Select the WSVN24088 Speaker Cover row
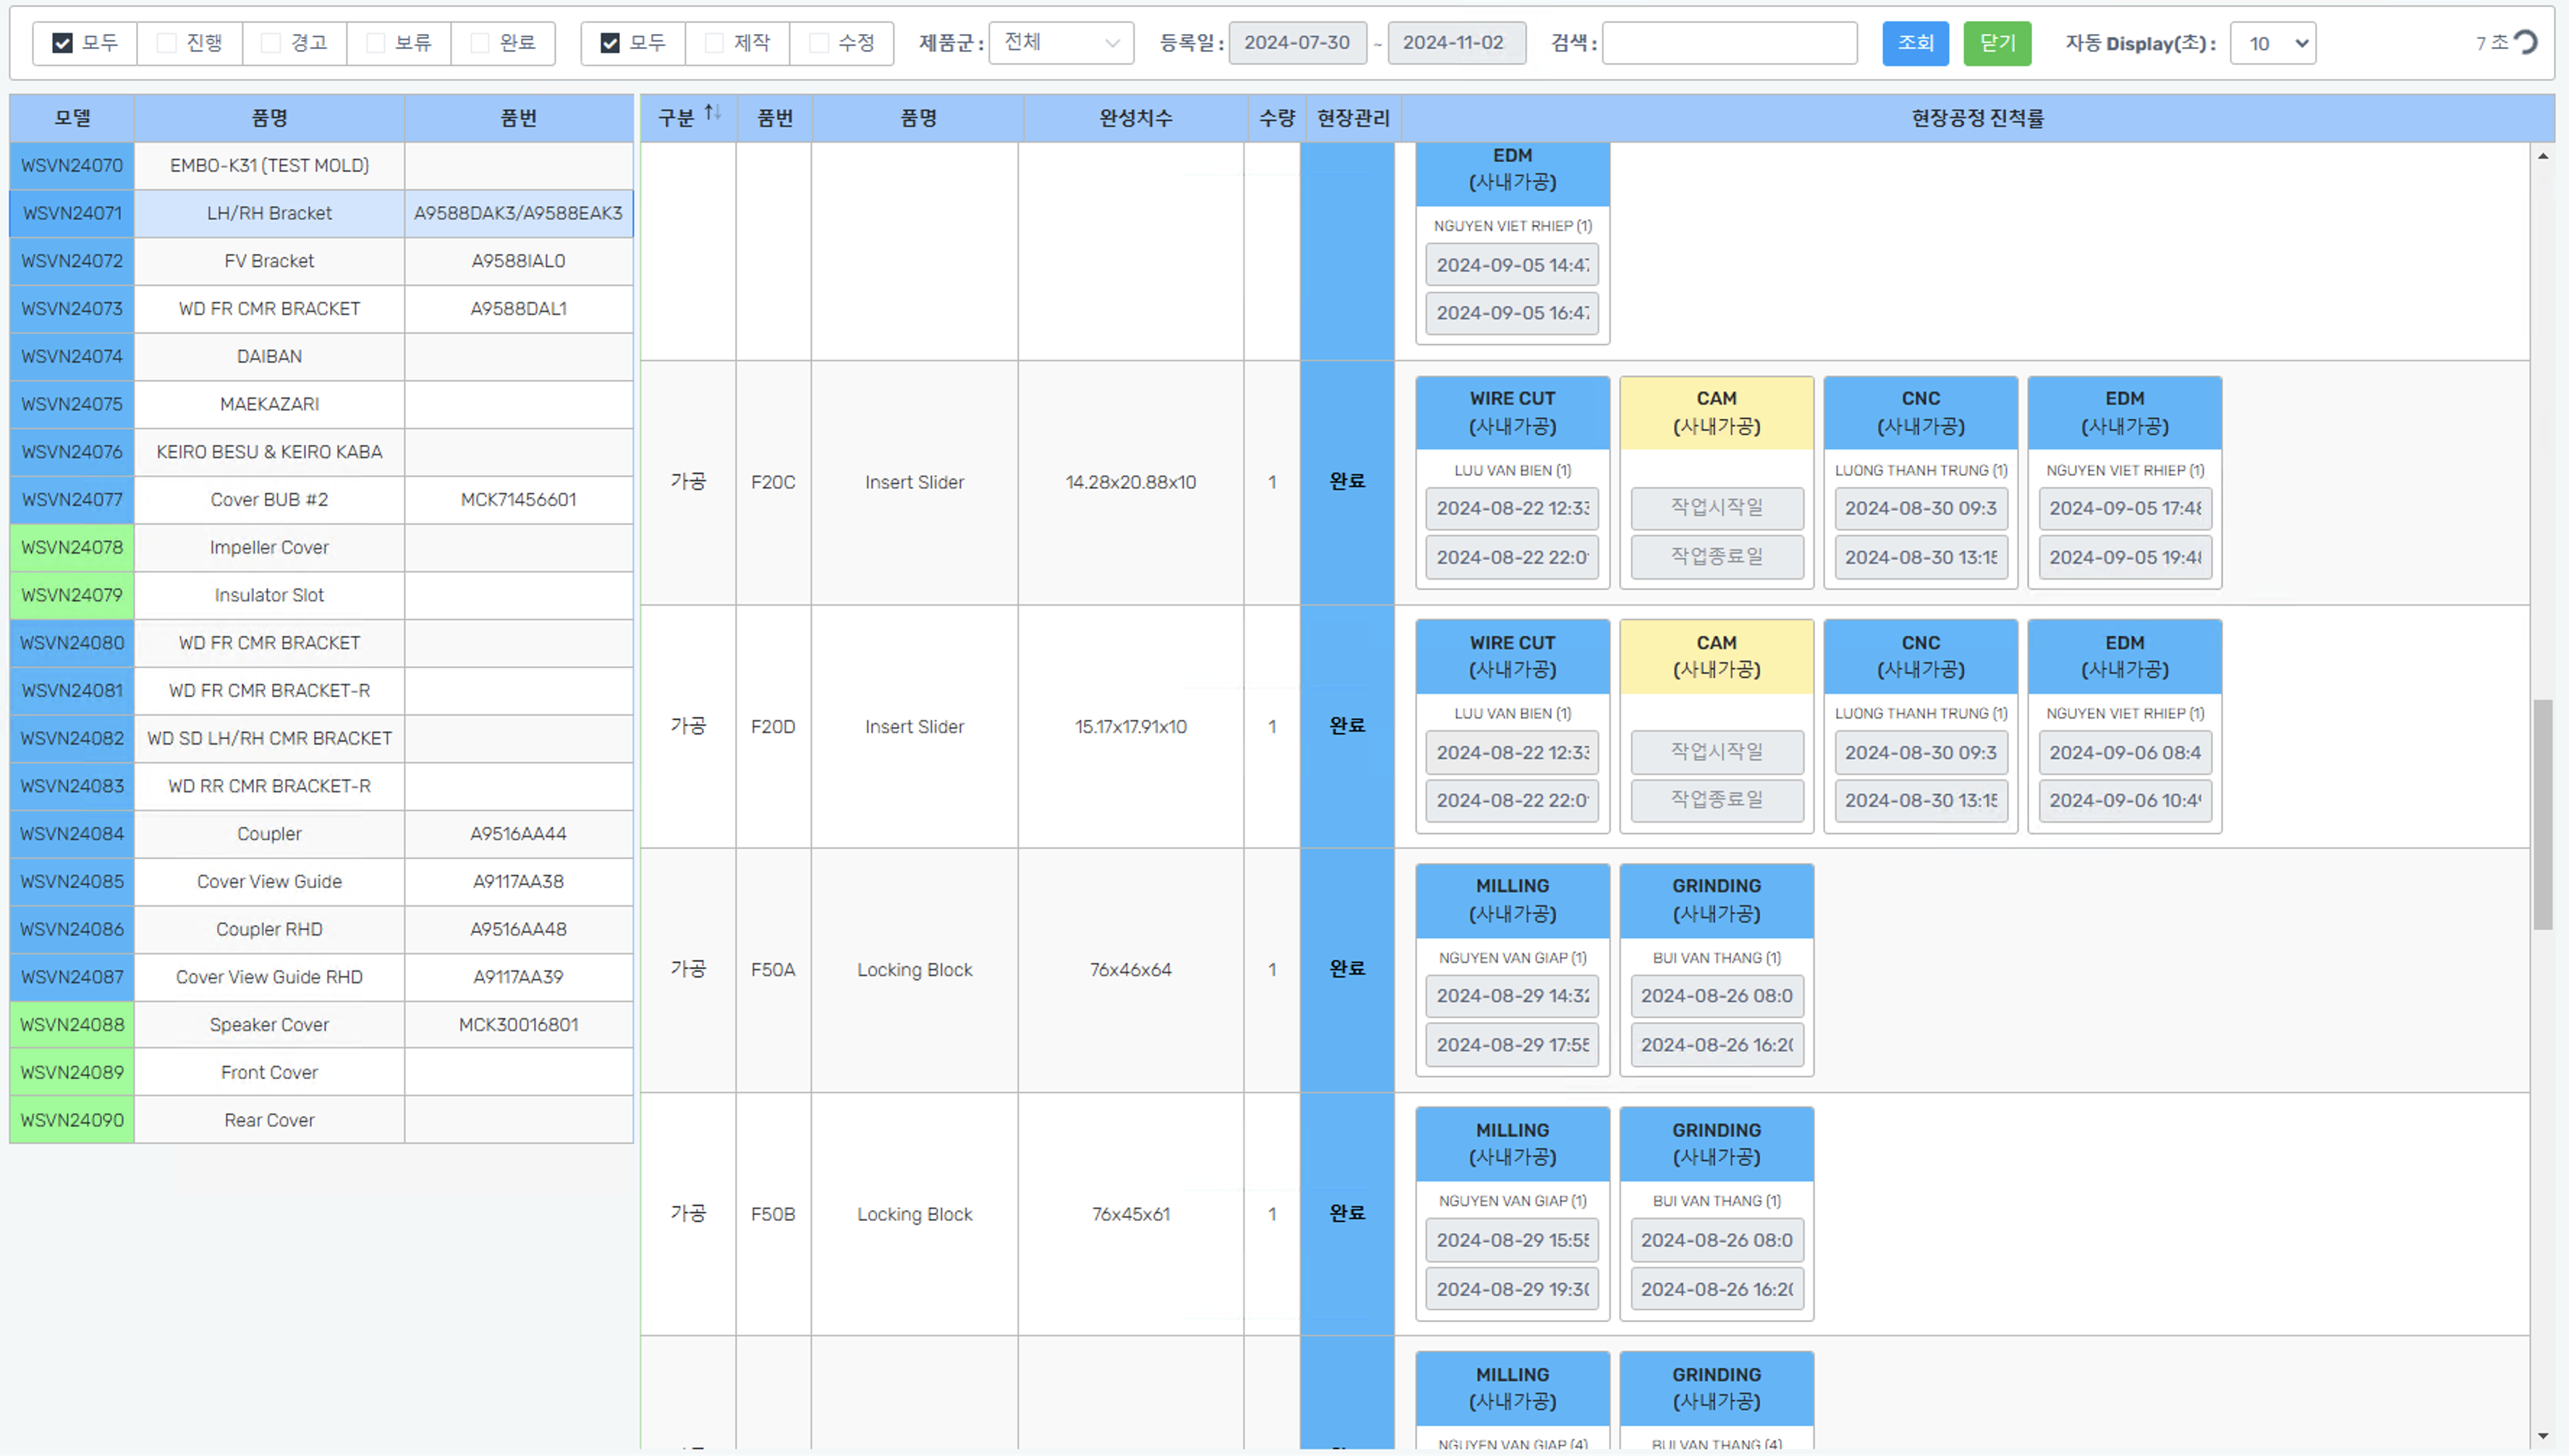This screenshot has width=2569, height=1456. point(269,1024)
